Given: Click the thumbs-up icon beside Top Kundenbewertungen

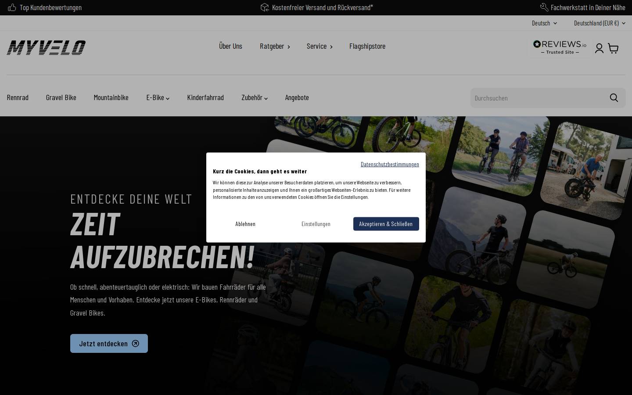Looking at the screenshot, I should [x=12, y=7].
